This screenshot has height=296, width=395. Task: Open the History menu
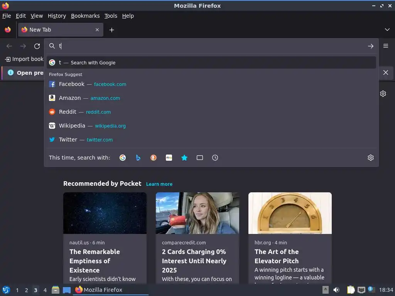[57, 16]
